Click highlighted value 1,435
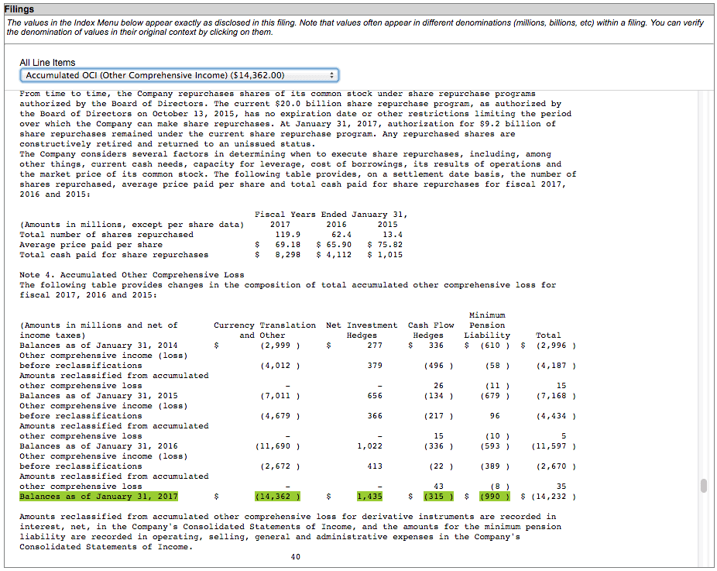The image size is (717, 571). click(x=369, y=497)
